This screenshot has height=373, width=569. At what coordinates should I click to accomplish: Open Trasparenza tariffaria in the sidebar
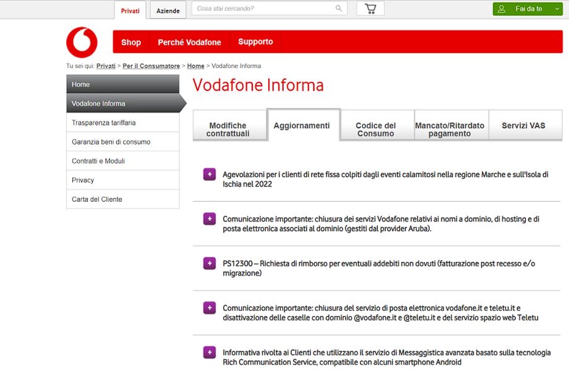click(x=123, y=123)
